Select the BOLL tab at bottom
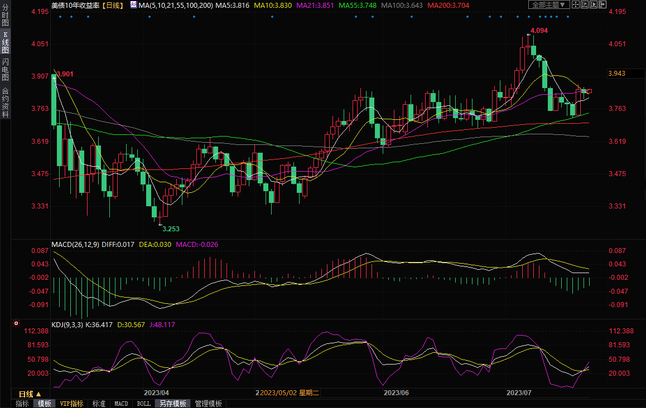646x408 pixels. (x=143, y=404)
